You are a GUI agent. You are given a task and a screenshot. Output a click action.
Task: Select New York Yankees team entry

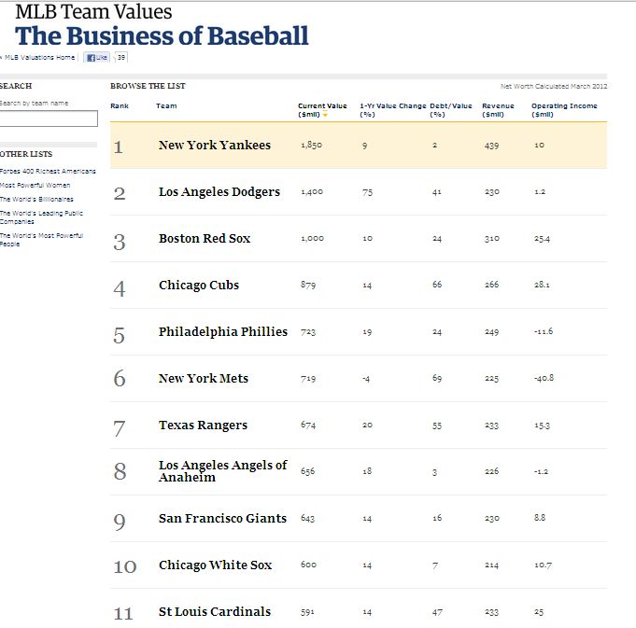pos(215,146)
